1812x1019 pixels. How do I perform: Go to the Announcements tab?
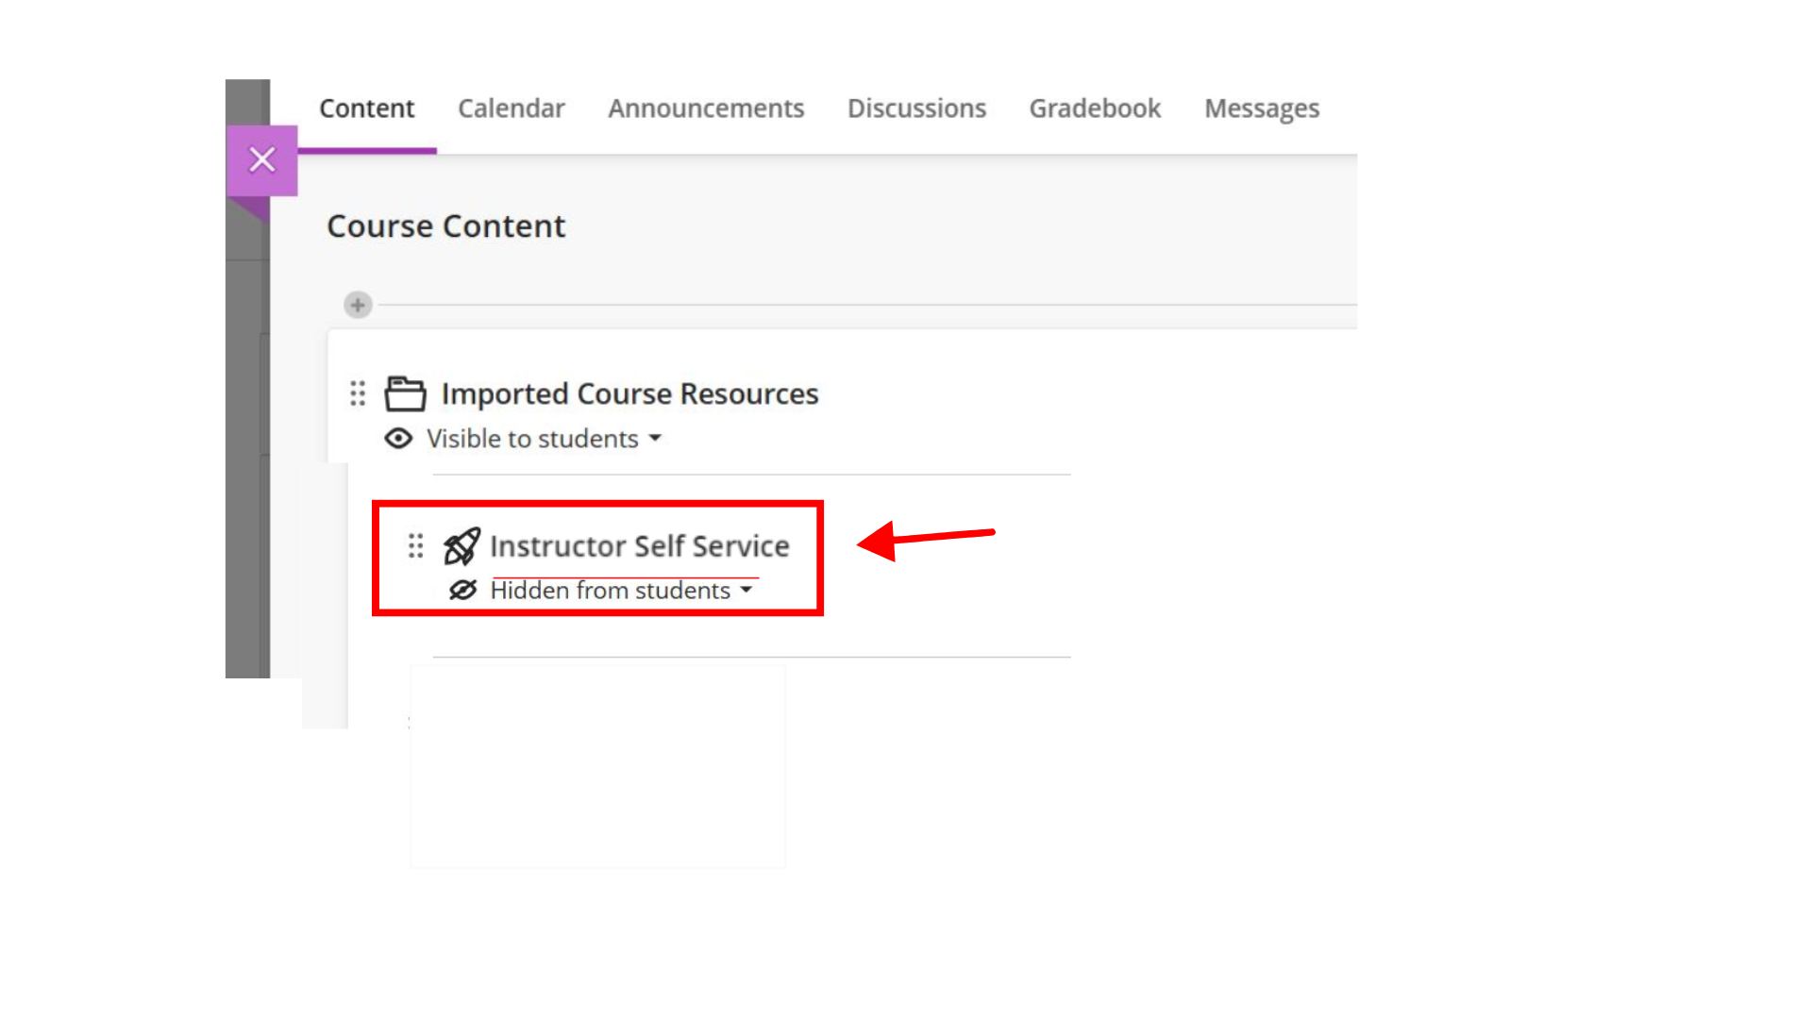706,109
